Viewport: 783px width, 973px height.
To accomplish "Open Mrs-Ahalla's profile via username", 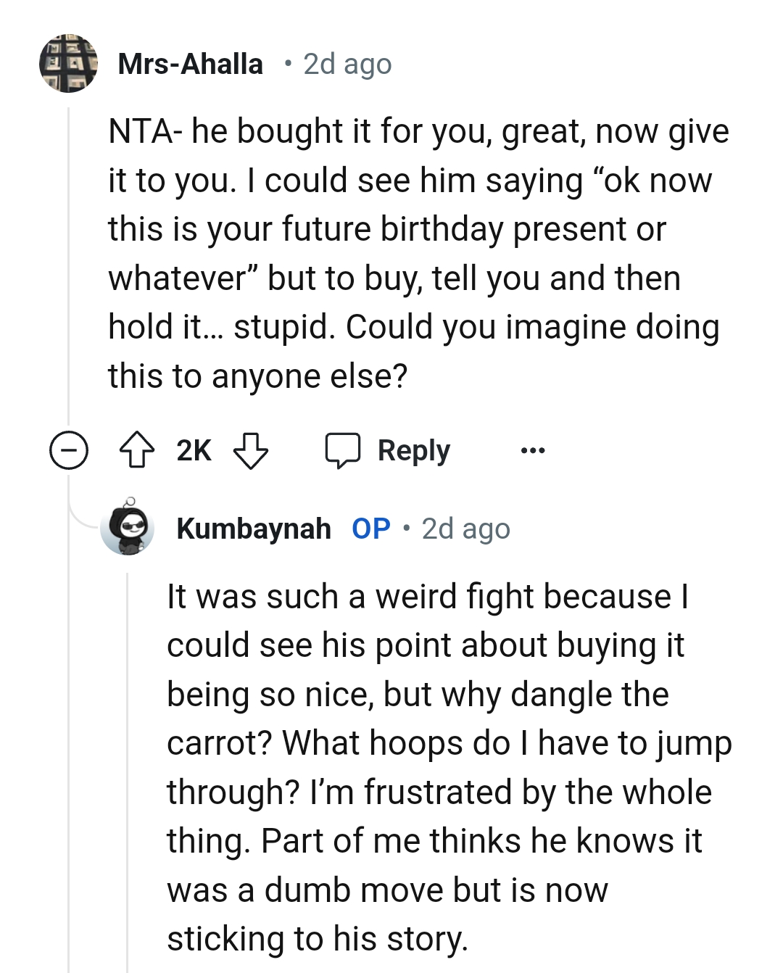I will [191, 64].
